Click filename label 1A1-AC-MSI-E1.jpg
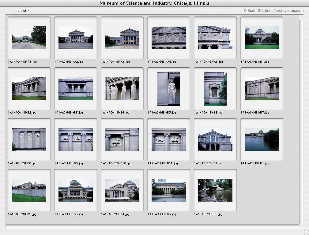309x235 pixels. pos(208,214)
